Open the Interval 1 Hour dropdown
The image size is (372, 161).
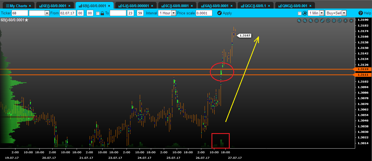[x=167, y=13]
